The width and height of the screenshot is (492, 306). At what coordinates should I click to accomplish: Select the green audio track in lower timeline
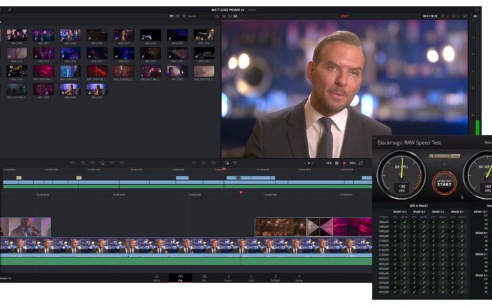(186, 261)
